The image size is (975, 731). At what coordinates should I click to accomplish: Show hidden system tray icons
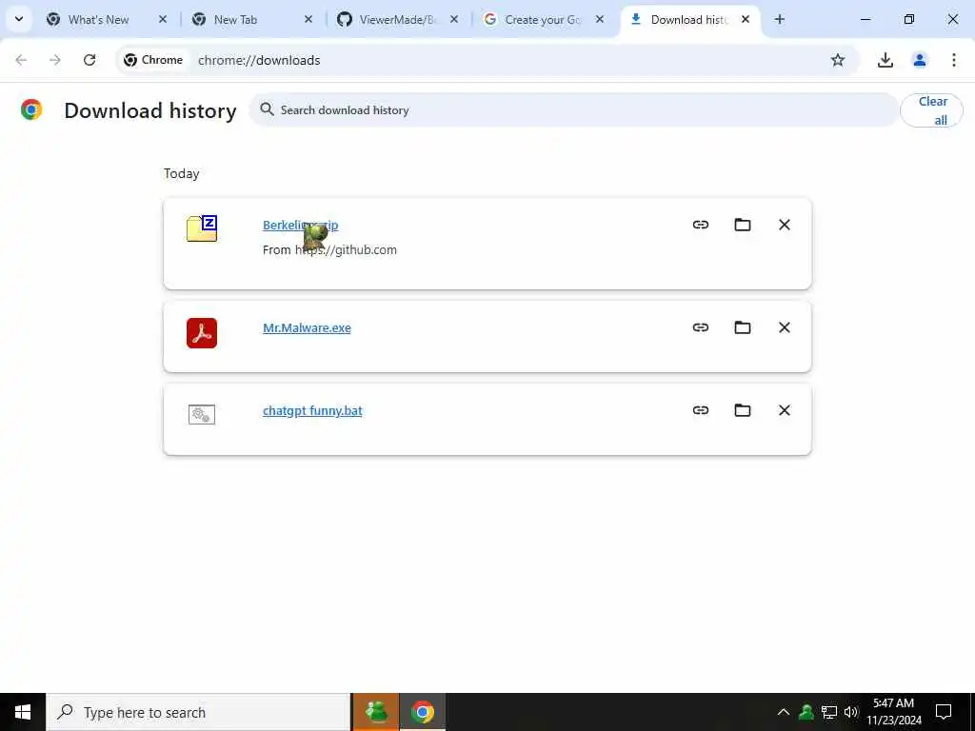[783, 712]
